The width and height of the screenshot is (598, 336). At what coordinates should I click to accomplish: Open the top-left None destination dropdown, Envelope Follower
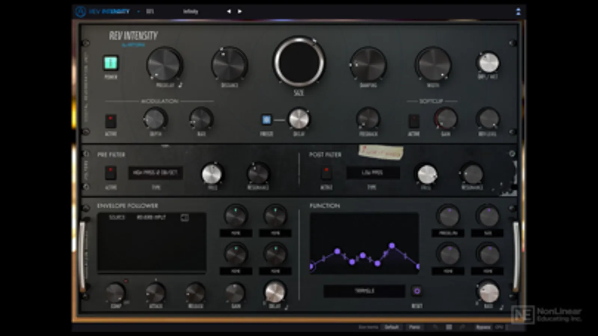[236, 233]
